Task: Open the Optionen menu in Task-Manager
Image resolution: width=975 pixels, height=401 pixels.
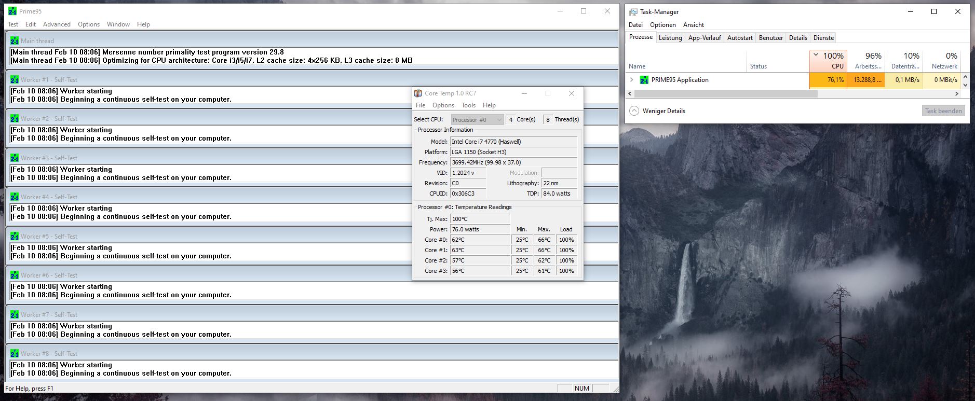Action: [663, 25]
